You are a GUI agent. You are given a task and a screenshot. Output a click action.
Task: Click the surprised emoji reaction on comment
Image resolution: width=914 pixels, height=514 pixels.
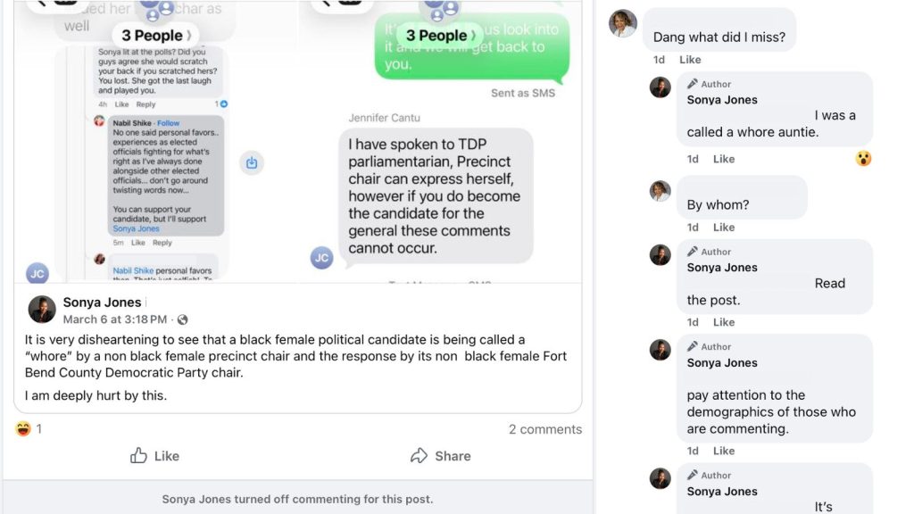[x=863, y=158]
